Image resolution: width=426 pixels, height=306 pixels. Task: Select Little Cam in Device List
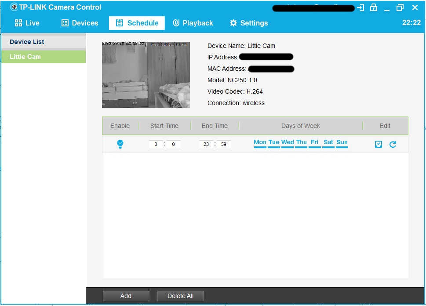pos(43,57)
